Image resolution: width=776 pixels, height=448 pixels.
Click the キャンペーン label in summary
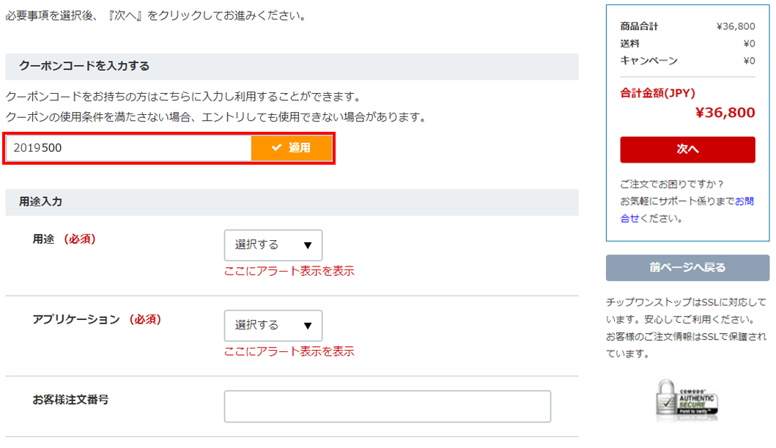648,61
